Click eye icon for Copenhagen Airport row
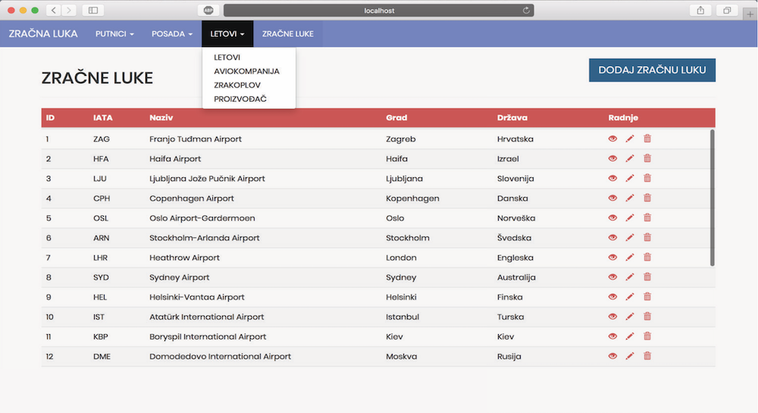This screenshot has width=758, height=413. click(x=612, y=198)
